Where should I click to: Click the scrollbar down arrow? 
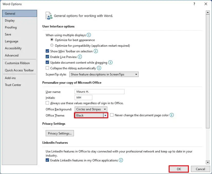pos(208,162)
